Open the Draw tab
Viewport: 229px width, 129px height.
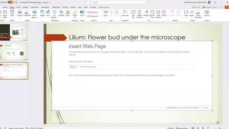pos(18,7)
